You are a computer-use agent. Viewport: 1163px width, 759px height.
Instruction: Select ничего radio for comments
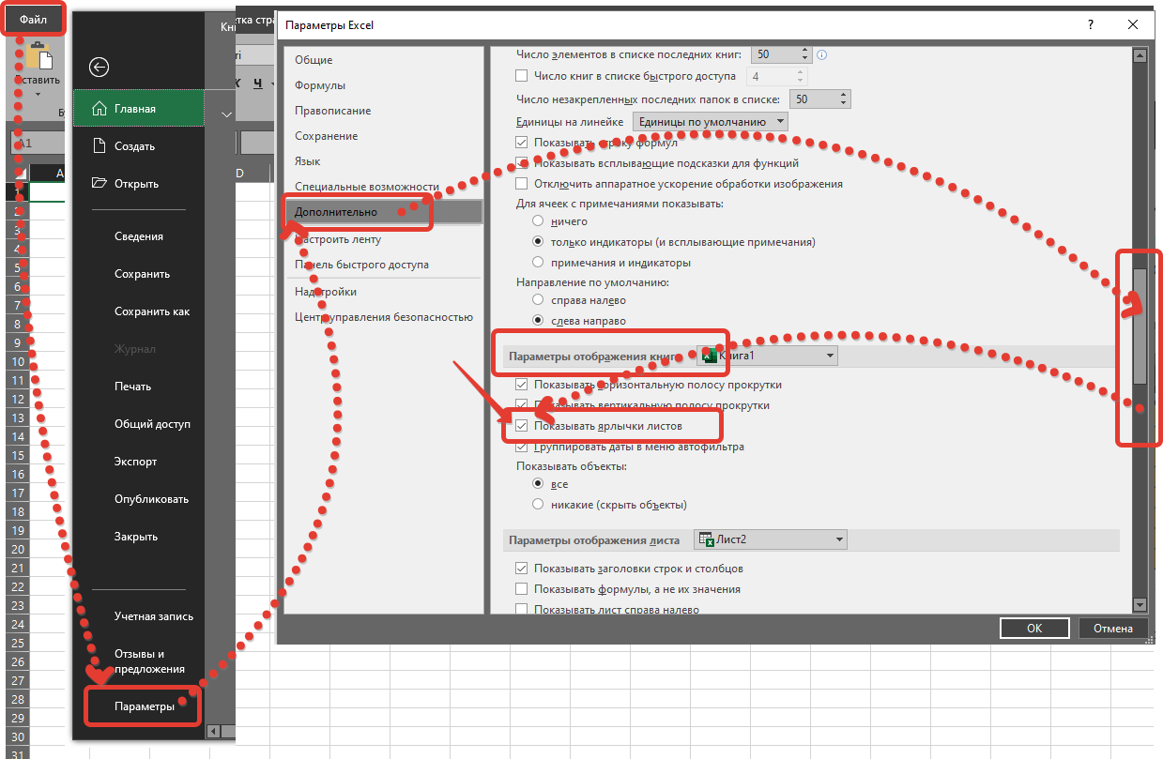pyautogui.click(x=538, y=221)
